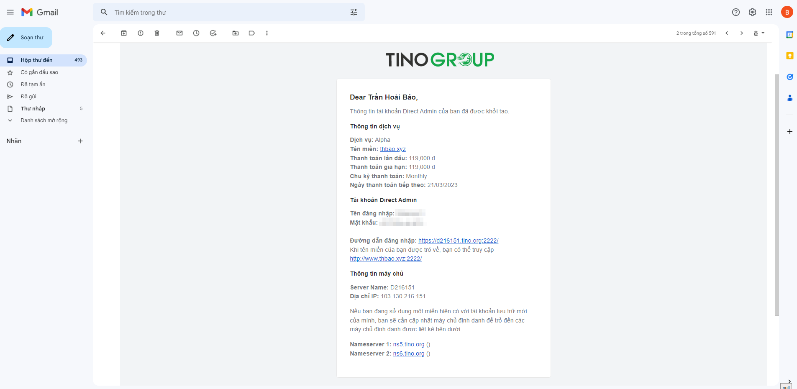Viewport: 797px width, 389px height.
Task: Open Settings gear icon
Action: pyautogui.click(x=752, y=12)
